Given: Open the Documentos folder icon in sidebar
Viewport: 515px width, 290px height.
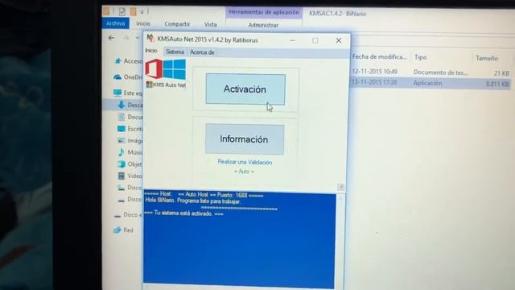Looking at the screenshot, I should click(122, 117).
